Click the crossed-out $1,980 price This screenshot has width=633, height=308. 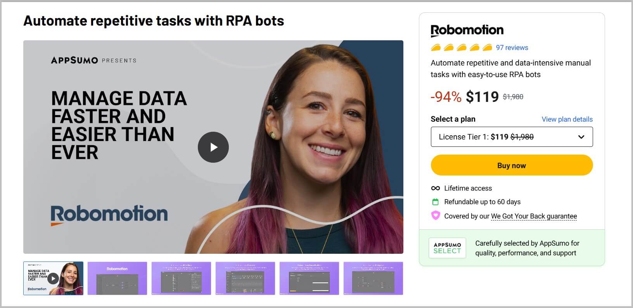(513, 97)
